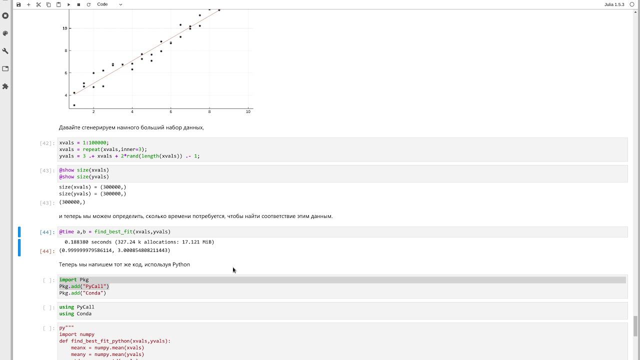640x360 pixels.
Task: Open the running terminals and kernels sidebar
Action: (x=5, y=15)
